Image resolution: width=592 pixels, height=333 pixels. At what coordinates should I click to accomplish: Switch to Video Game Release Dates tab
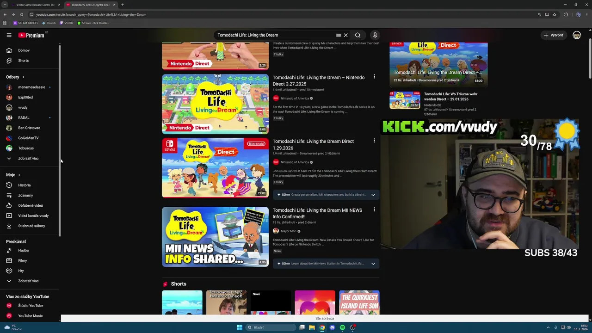point(35,5)
